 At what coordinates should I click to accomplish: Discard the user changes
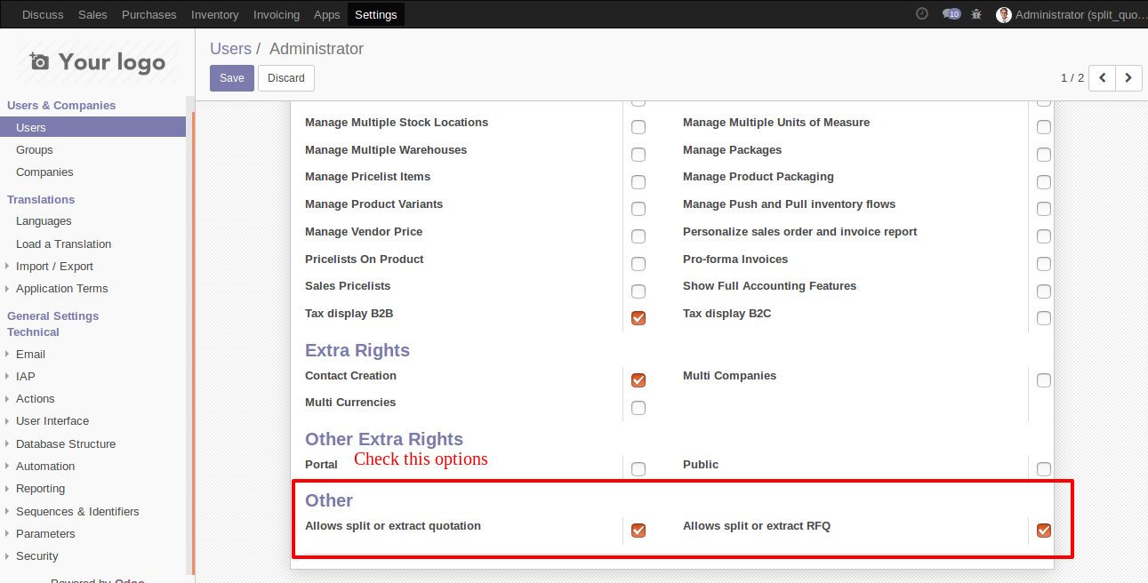[x=286, y=78]
